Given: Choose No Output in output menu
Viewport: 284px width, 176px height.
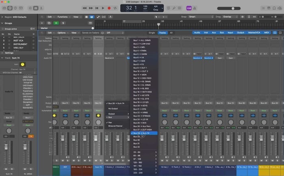Looking at the screenshot, I should 117,108.
